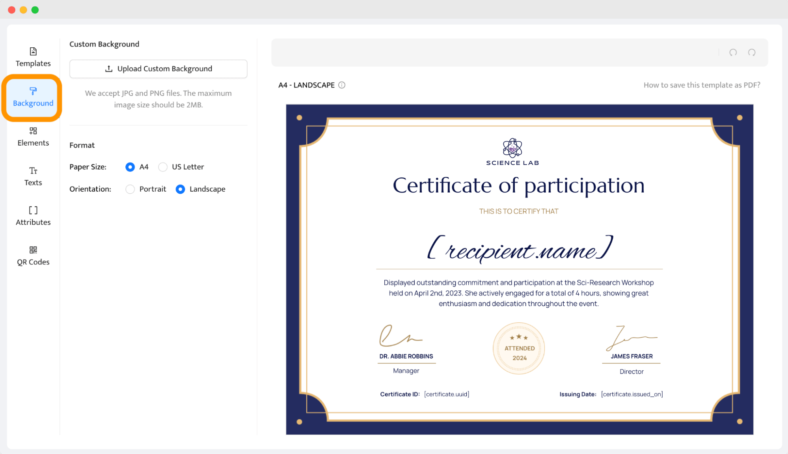Open How to save this template as PDF link
788x454 pixels.
click(702, 85)
